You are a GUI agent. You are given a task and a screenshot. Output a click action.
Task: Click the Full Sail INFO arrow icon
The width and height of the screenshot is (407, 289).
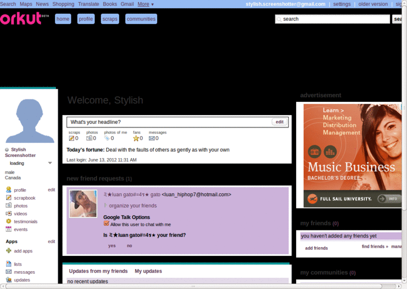tap(382, 199)
